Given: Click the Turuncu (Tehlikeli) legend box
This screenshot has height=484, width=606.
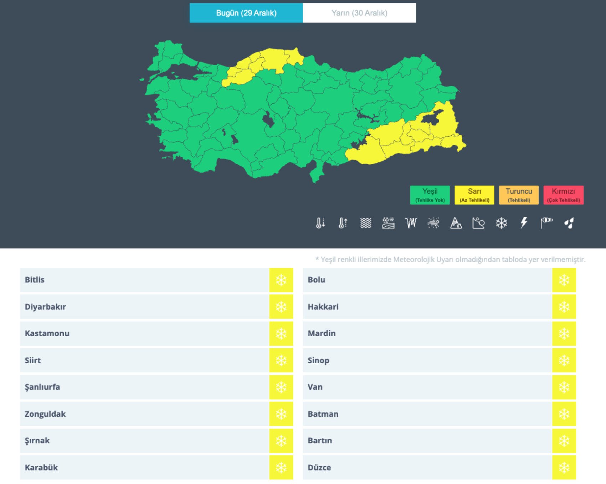Looking at the screenshot, I should point(519,195).
